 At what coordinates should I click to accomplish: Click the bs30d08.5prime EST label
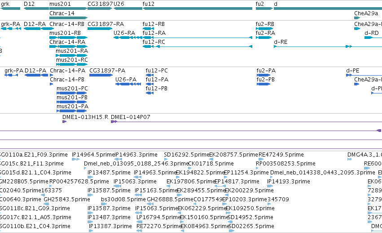[123, 199]
